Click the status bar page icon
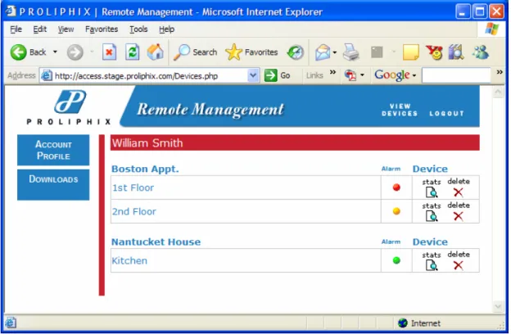 point(11,323)
